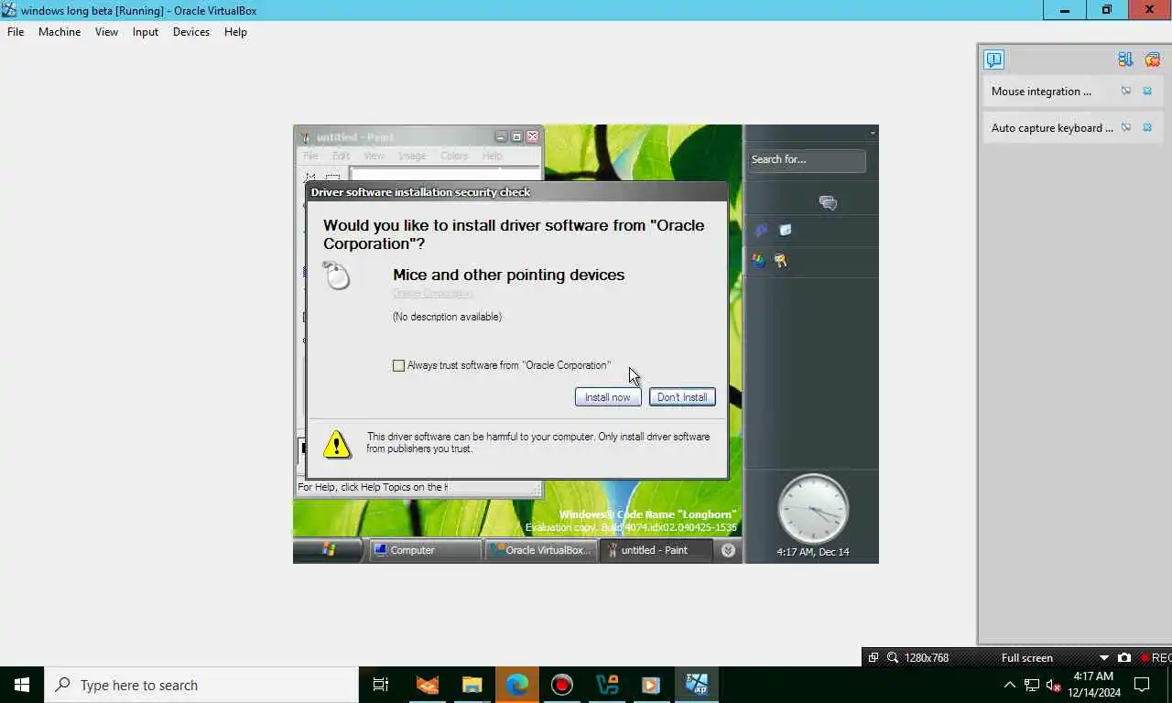Click Longhorn Start button in guest
The image size is (1172, 703).
tap(329, 550)
